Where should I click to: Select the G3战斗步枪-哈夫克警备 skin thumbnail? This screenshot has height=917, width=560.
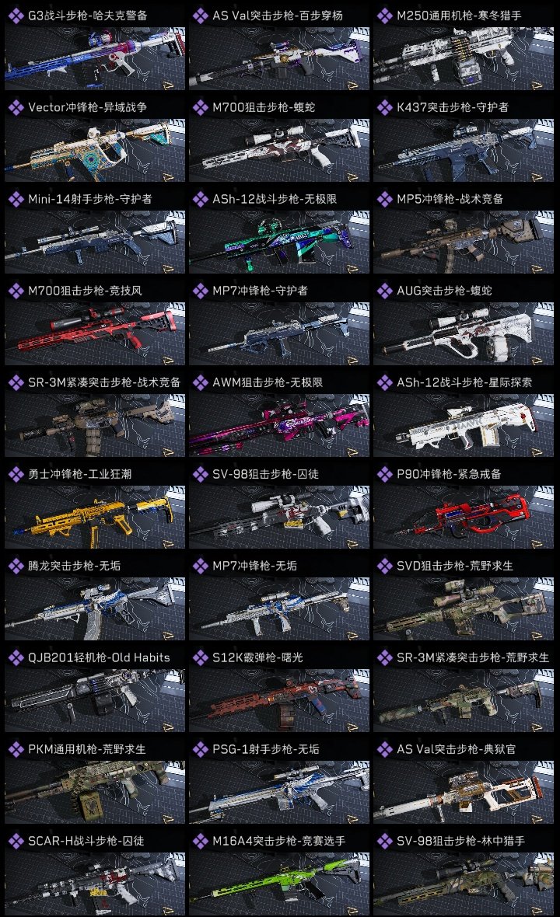[95, 58]
